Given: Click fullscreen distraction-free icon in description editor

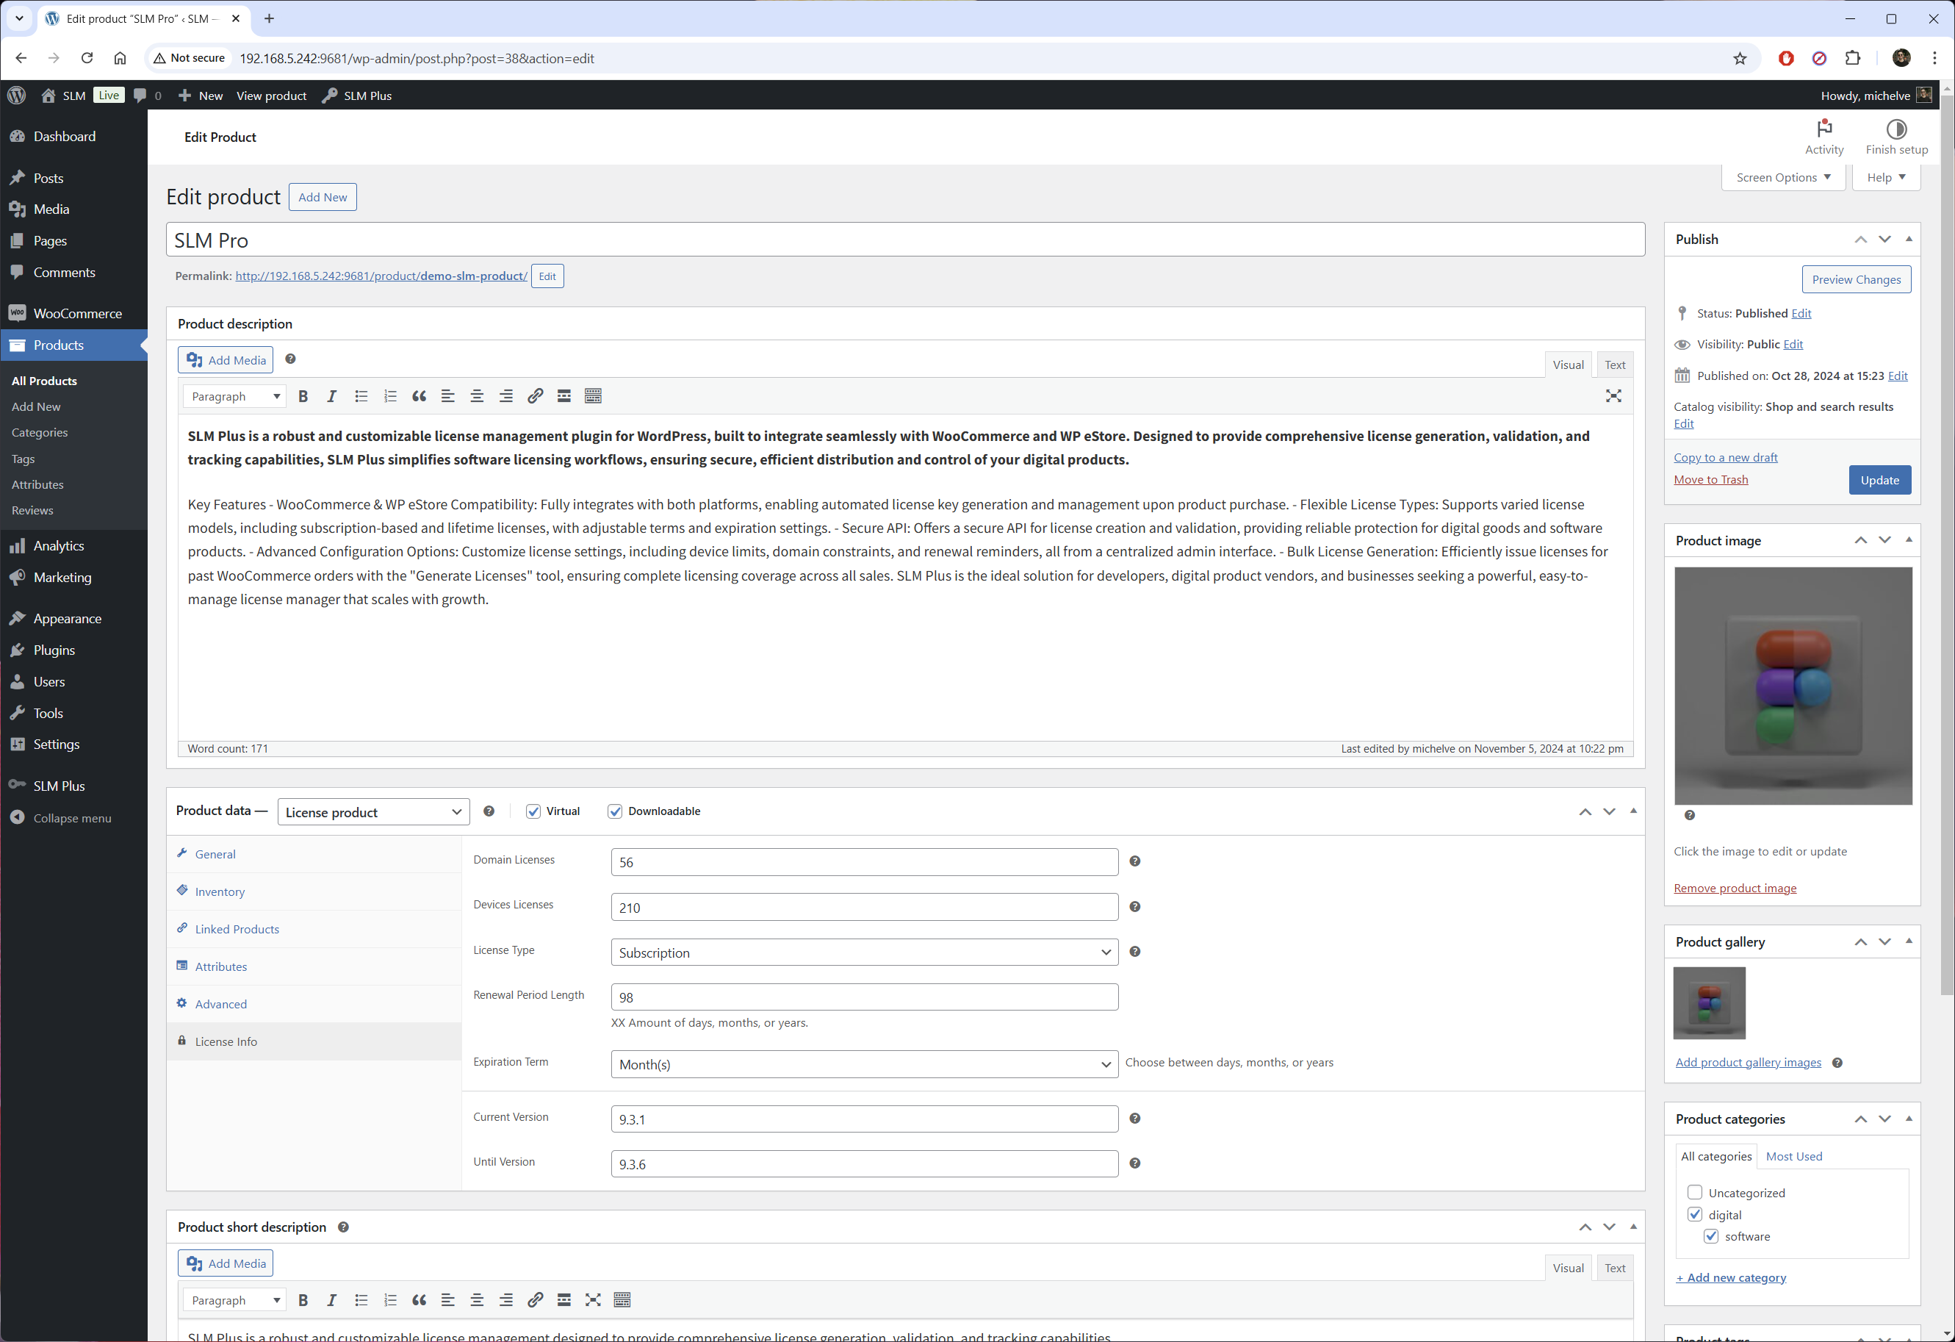Looking at the screenshot, I should (1613, 396).
